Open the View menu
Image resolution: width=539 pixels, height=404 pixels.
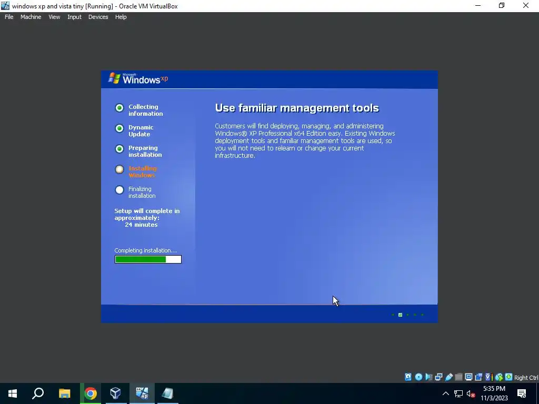tap(54, 17)
